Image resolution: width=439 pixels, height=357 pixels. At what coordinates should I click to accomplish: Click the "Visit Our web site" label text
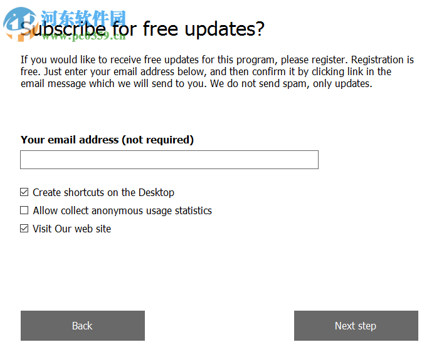71,229
